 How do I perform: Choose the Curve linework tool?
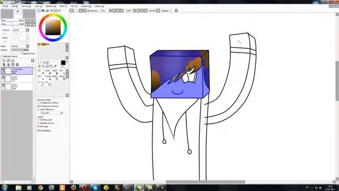[41, 84]
